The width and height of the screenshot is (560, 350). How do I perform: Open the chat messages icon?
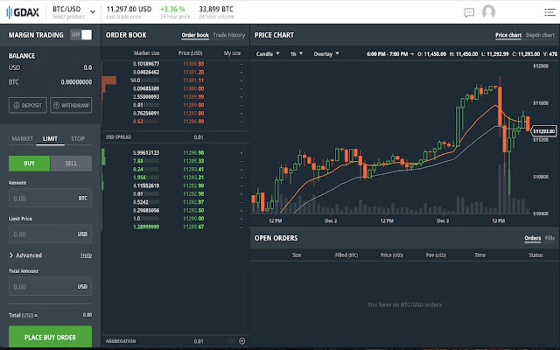(468, 12)
